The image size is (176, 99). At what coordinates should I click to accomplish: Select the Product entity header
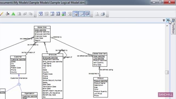[x=101, y=78]
